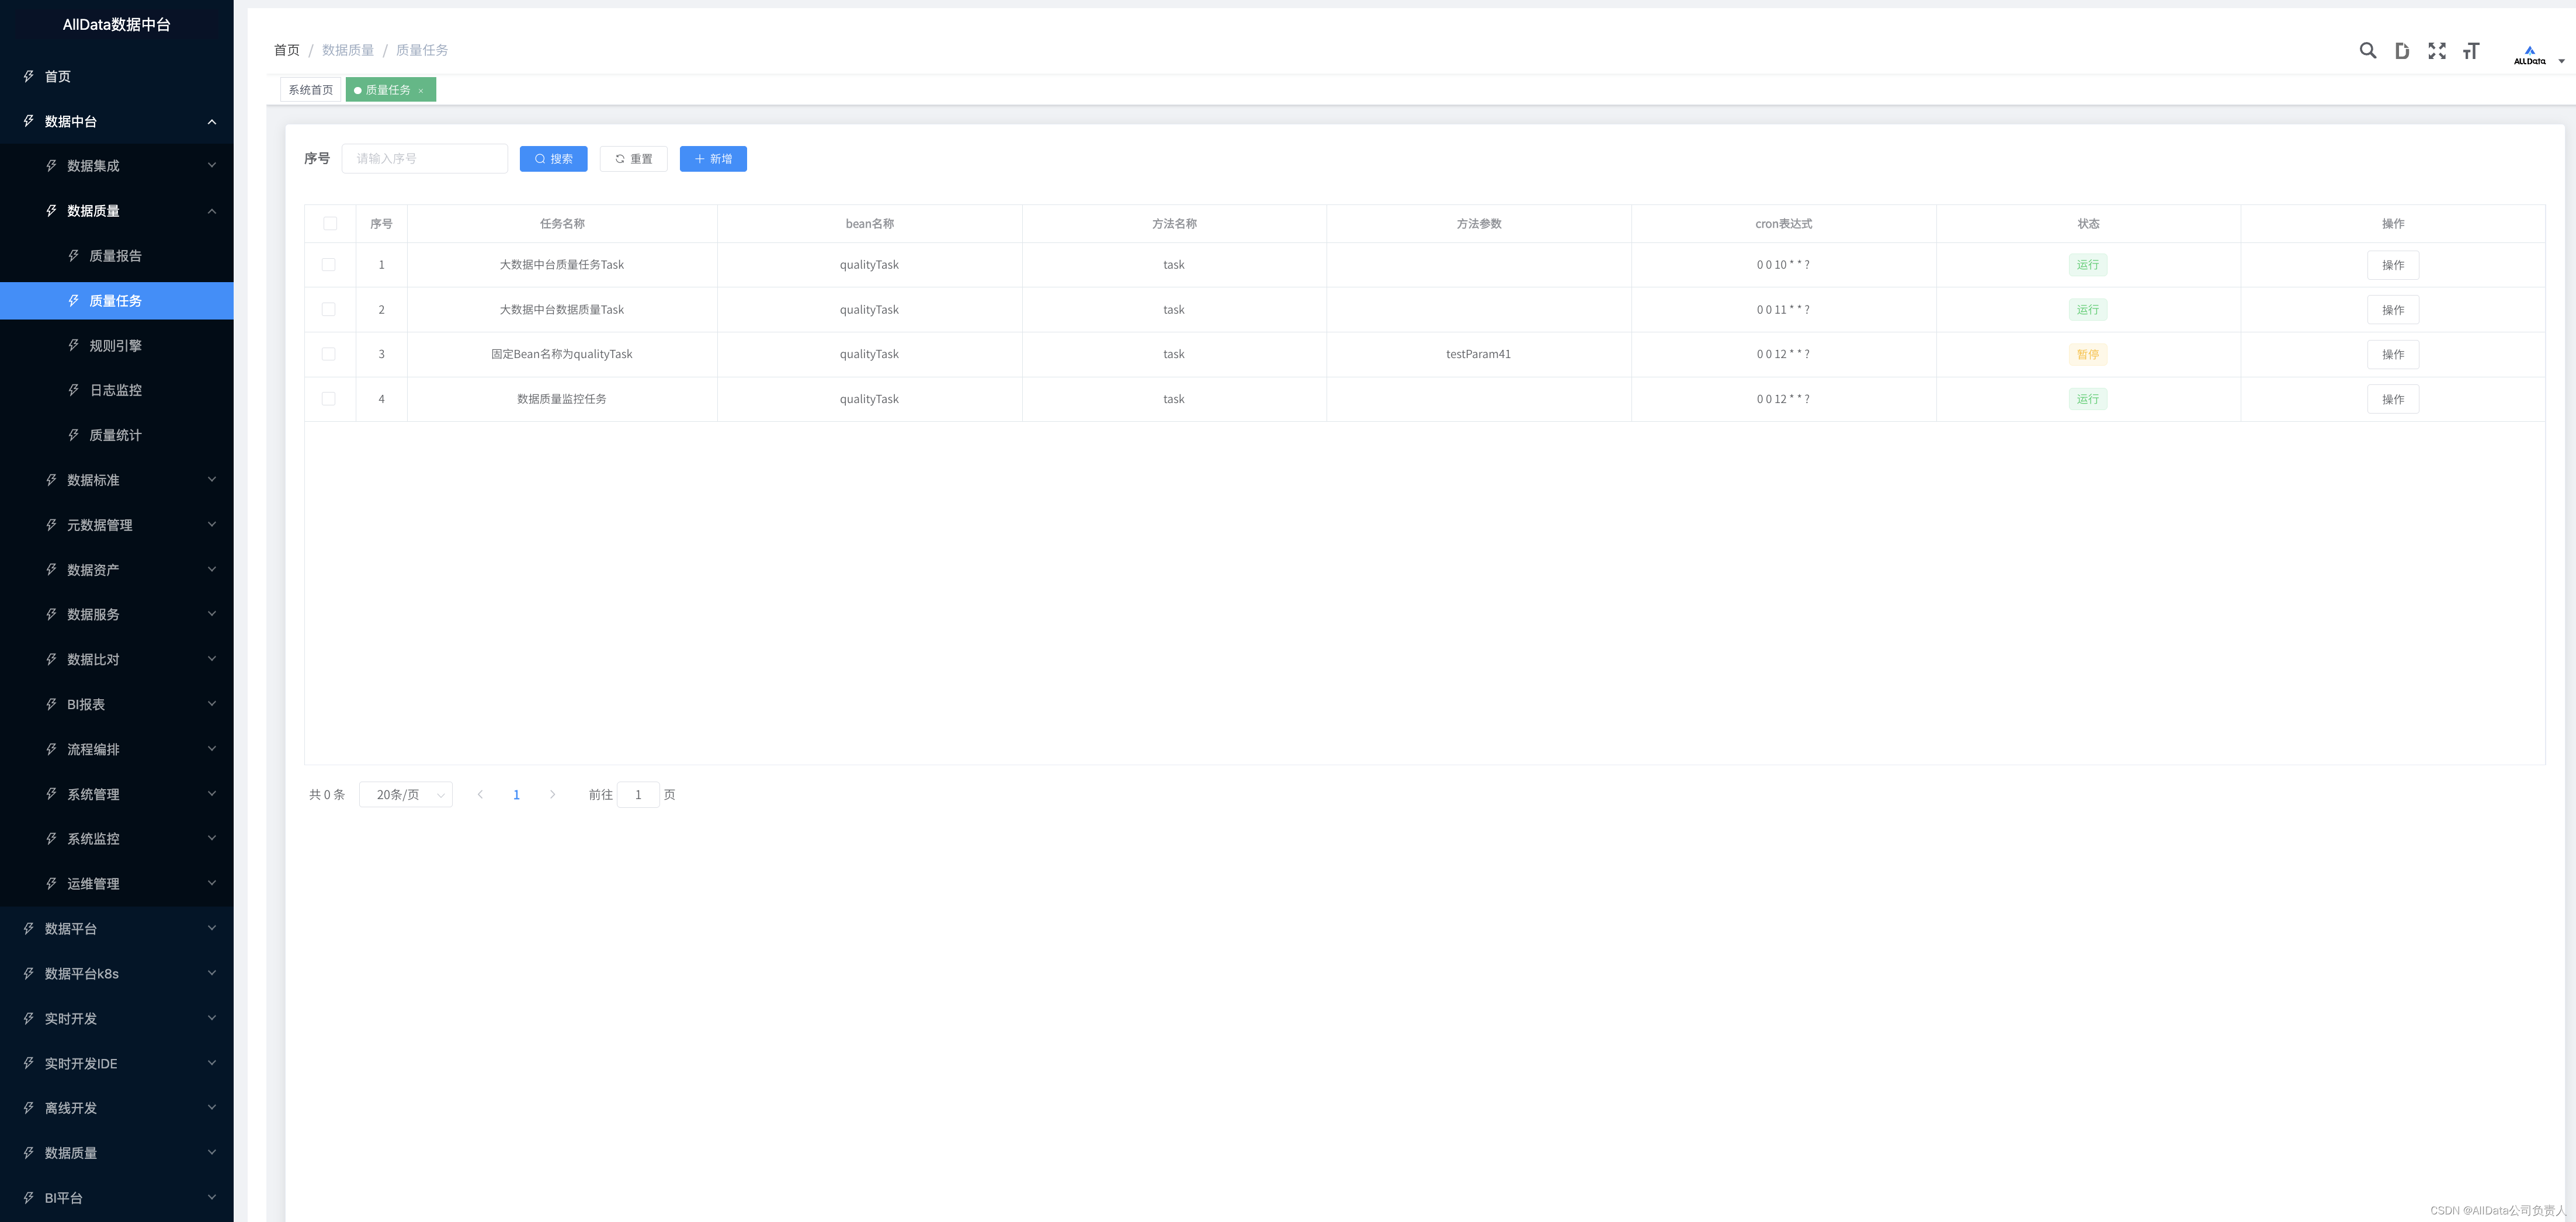This screenshot has width=2576, height=1222.
Task: Click the testParam41 cell
Action: (x=1478, y=354)
